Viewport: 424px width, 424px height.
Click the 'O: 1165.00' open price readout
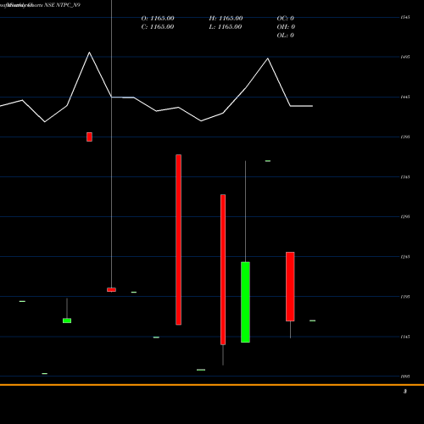[158, 19]
